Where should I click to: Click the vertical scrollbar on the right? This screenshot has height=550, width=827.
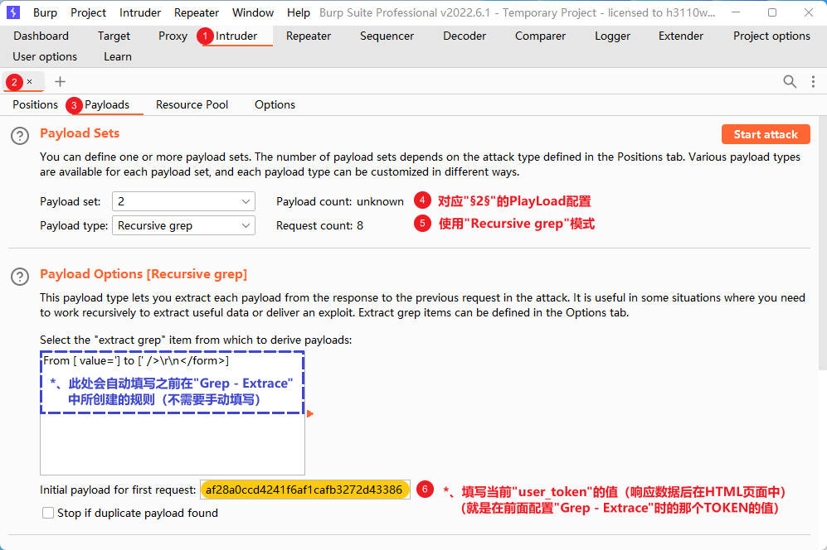822,243
